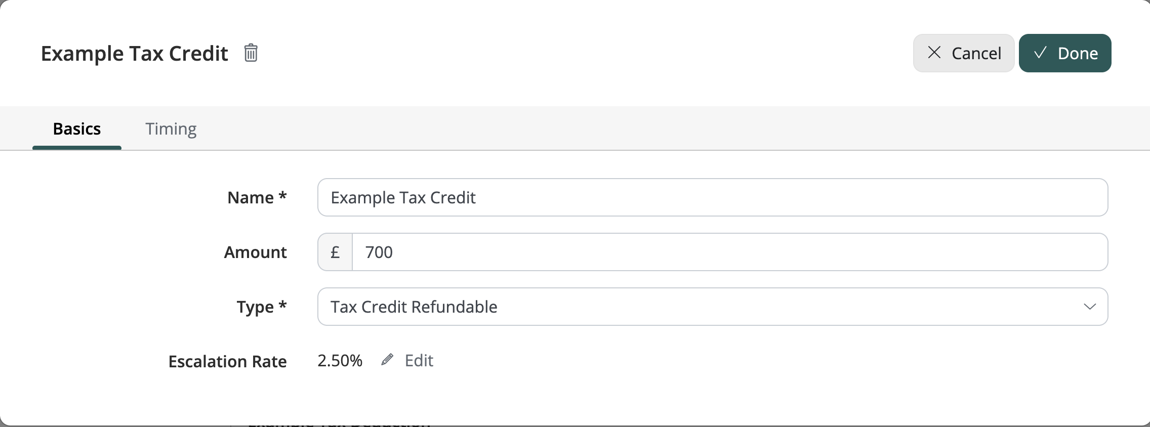Select the Basics tab
The height and width of the screenshot is (427, 1150).
(x=76, y=129)
